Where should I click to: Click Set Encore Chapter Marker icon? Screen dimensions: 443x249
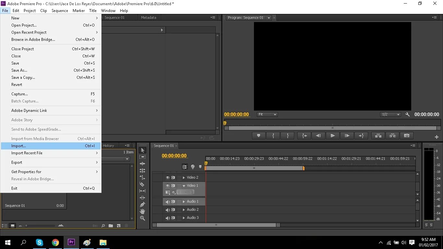193,167
